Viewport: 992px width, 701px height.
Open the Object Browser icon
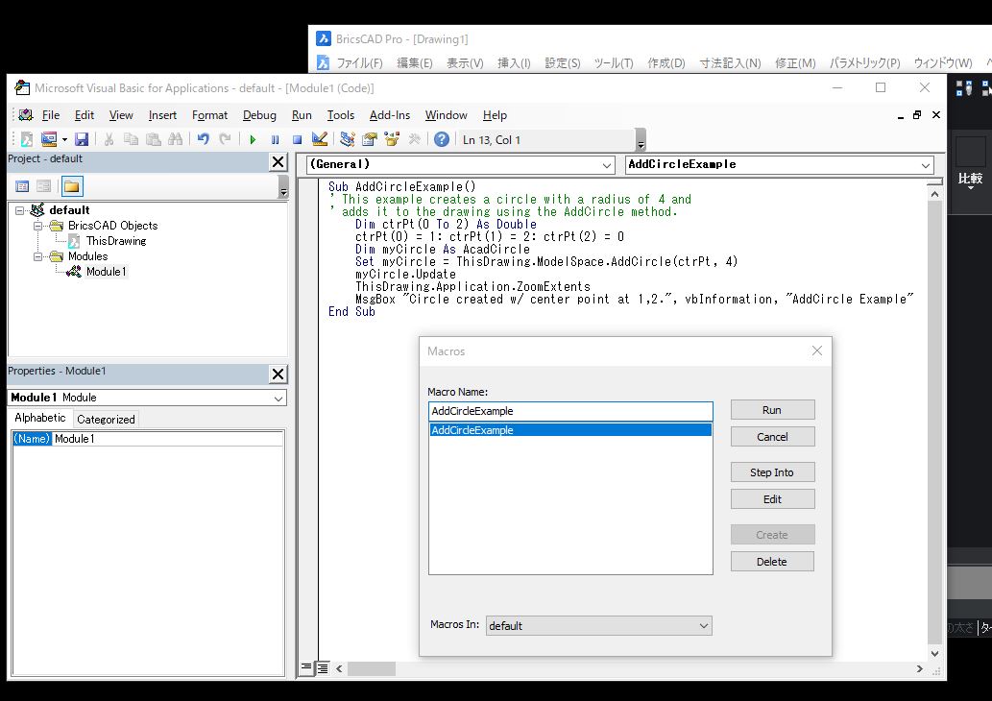coord(391,138)
